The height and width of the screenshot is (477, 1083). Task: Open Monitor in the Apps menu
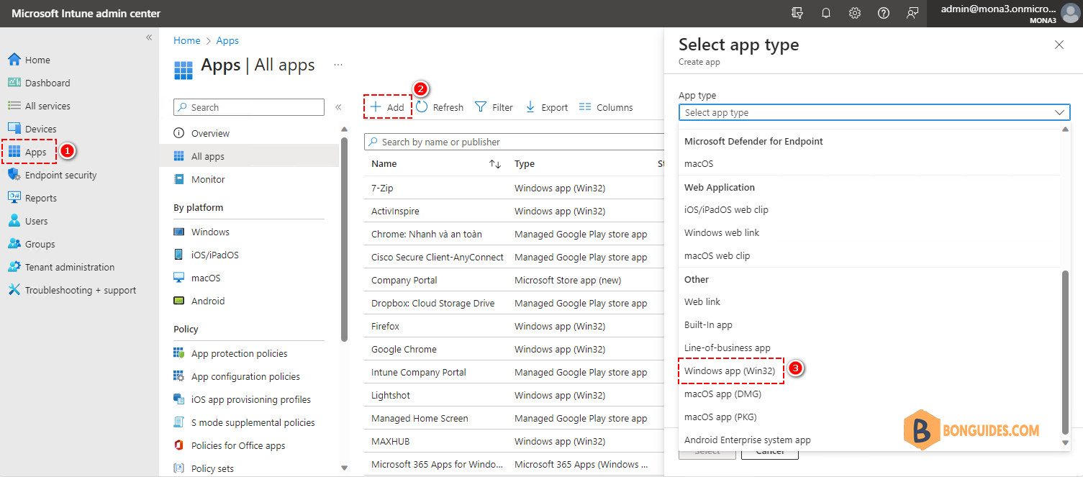pyautogui.click(x=208, y=179)
